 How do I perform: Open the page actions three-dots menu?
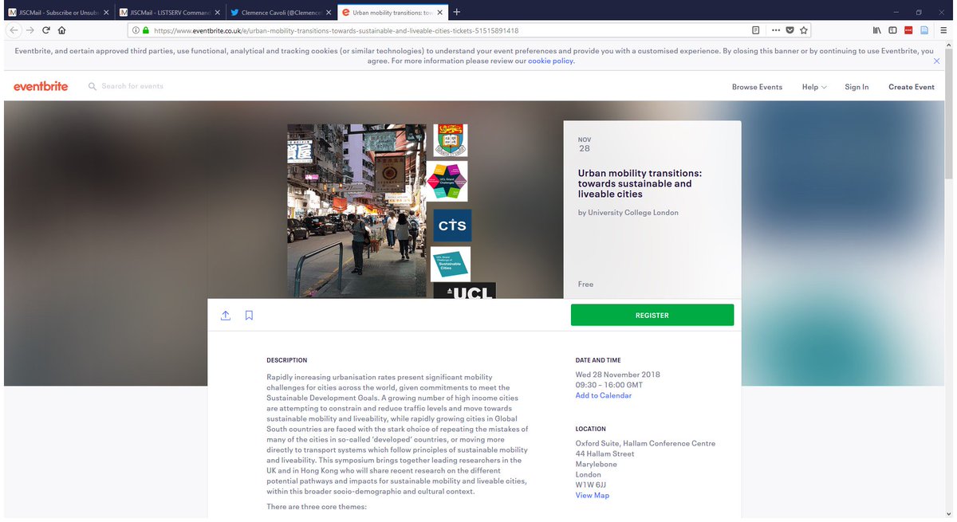click(x=776, y=30)
